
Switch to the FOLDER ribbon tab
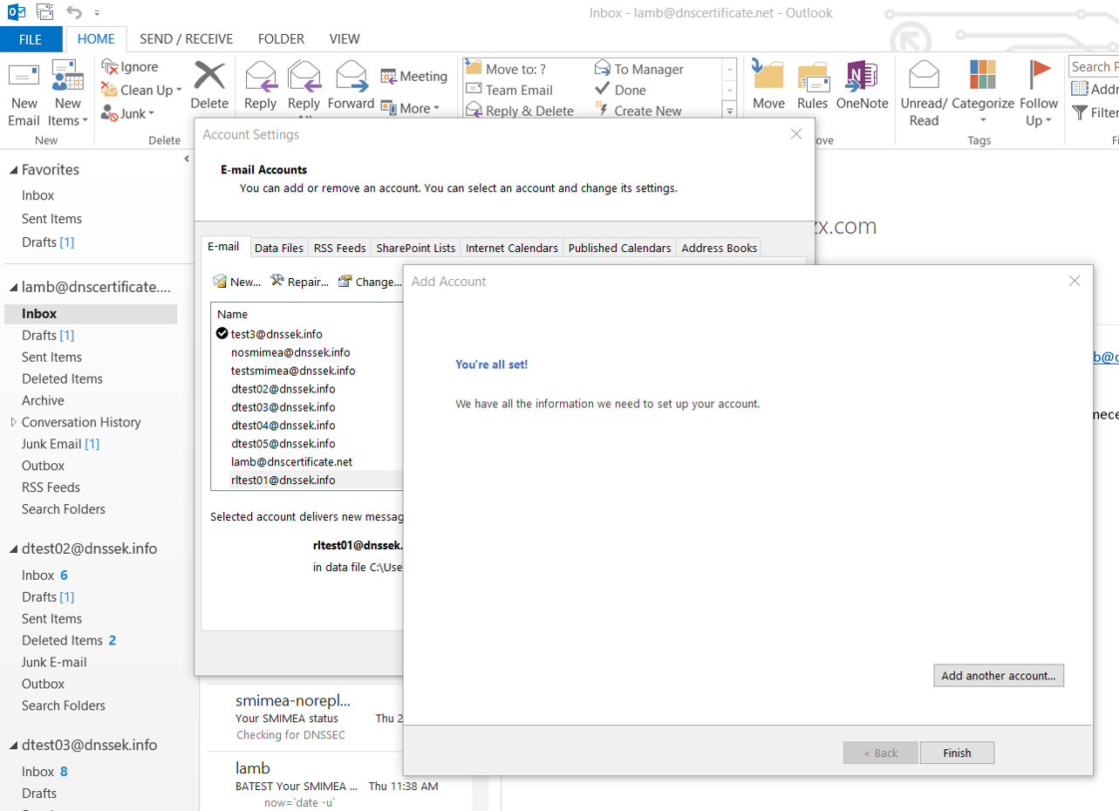pos(281,38)
